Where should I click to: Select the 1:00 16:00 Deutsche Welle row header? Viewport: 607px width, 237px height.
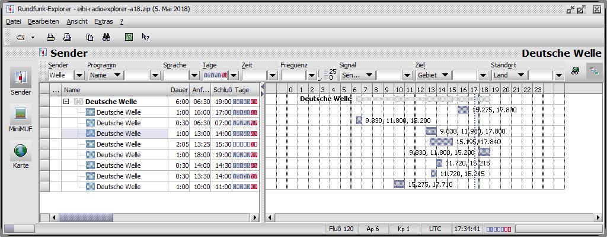[44, 112]
